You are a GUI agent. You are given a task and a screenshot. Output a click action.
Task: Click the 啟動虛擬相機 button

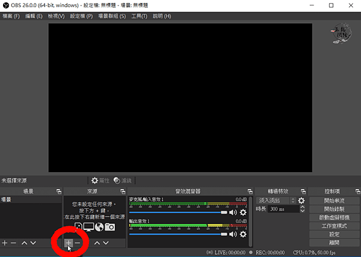click(335, 217)
